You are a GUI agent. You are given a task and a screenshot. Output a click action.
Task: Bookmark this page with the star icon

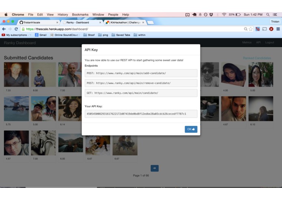click(x=250, y=29)
